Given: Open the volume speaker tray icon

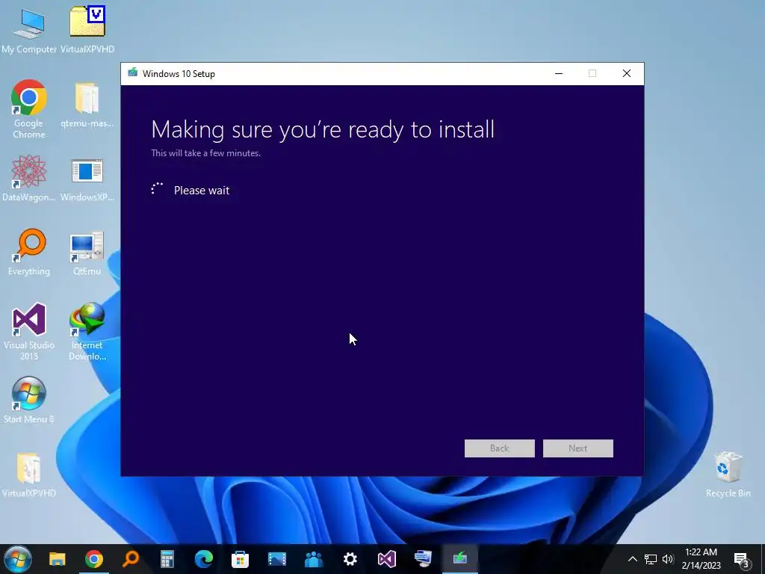Looking at the screenshot, I should click(668, 559).
